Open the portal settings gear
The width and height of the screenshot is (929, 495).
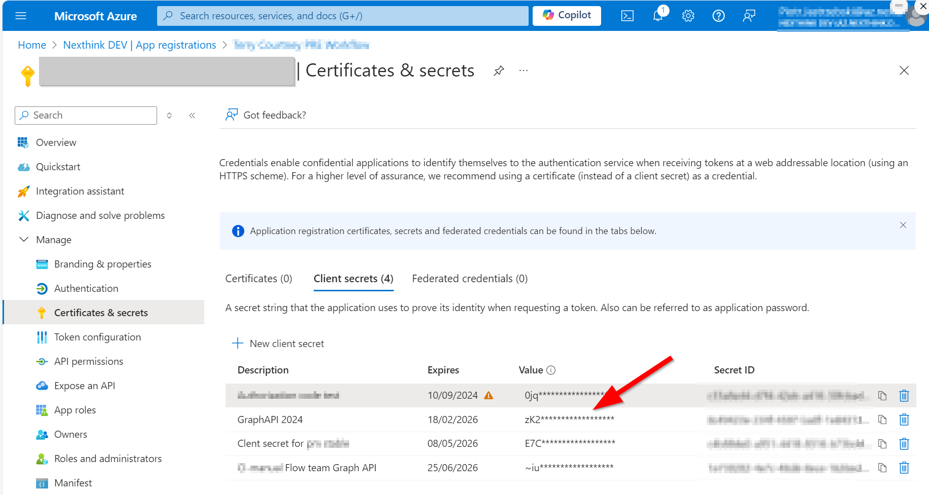point(688,16)
